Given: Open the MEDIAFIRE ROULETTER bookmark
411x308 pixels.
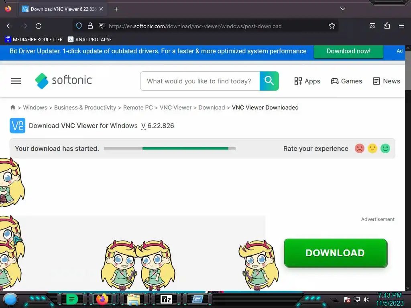Looking at the screenshot, I should pos(34,40).
